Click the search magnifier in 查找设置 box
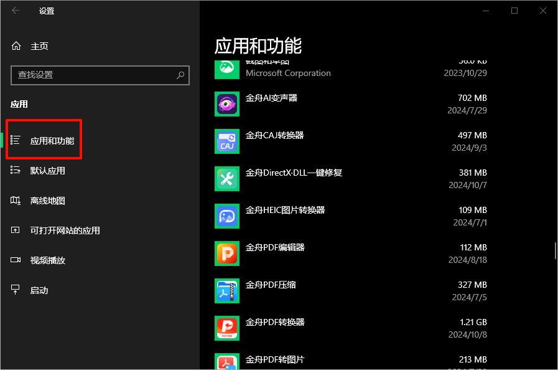The image size is (558, 370). tap(180, 75)
